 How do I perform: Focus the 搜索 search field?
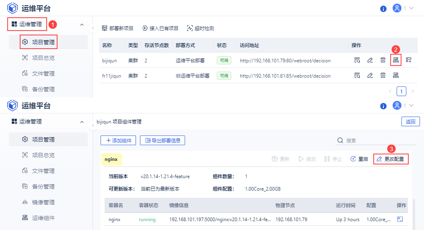pos(376,140)
